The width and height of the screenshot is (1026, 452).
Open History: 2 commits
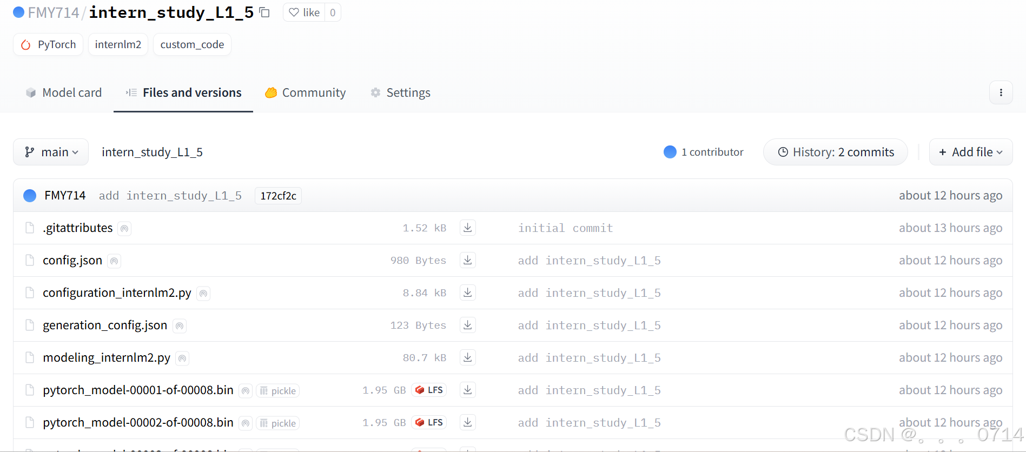(x=836, y=152)
